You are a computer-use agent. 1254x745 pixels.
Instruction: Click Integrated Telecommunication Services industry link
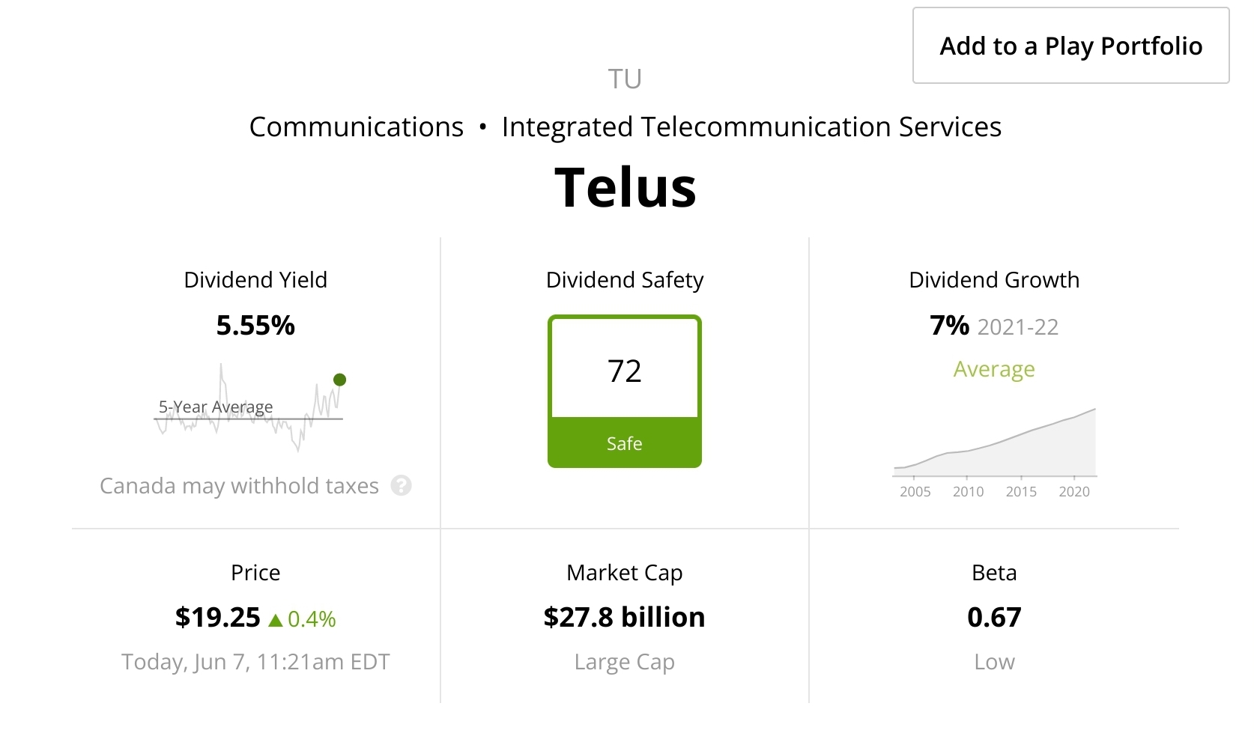tap(751, 127)
